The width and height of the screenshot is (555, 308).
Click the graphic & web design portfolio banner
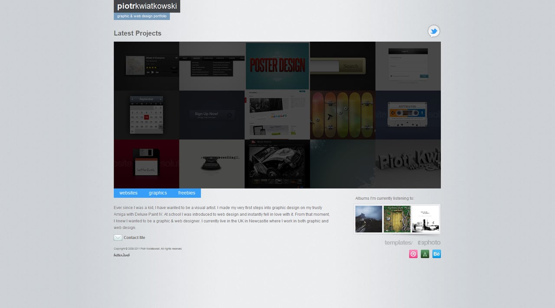141,16
